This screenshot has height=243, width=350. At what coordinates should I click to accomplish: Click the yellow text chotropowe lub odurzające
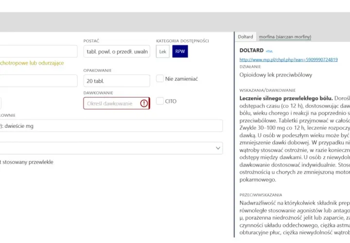[x=32, y=63]
